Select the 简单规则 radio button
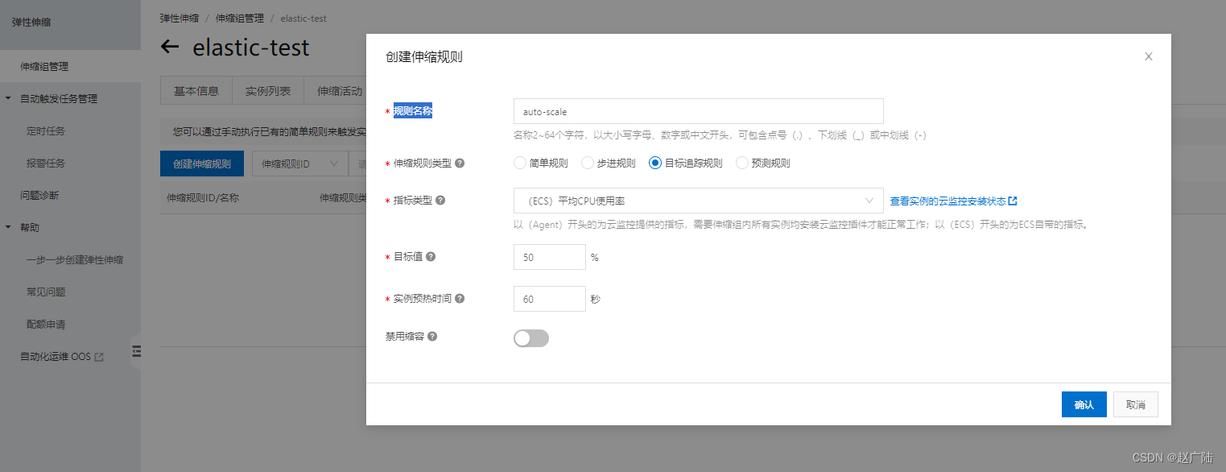Screen dimensions: 1226x472 (519, 163)
